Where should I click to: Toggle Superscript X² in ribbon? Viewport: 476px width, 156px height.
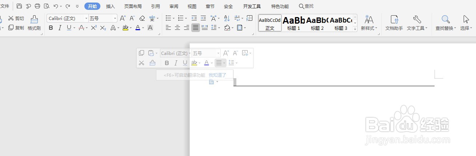[x=94, y=28]
